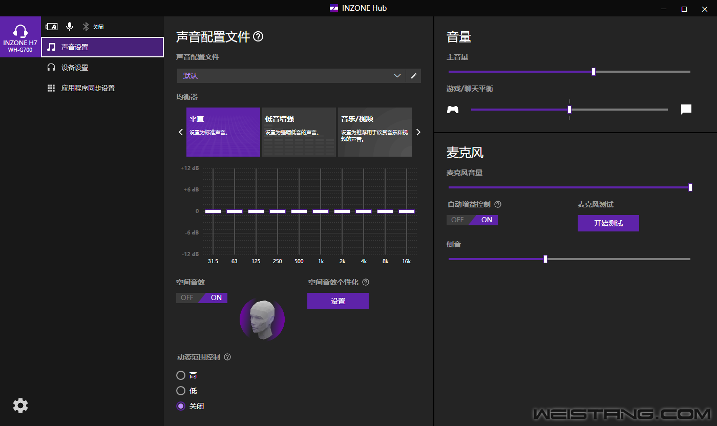Adjust the 游戏/聊天平衡 slider
This screenshot has height=426, width=717.
click(570, 109)
